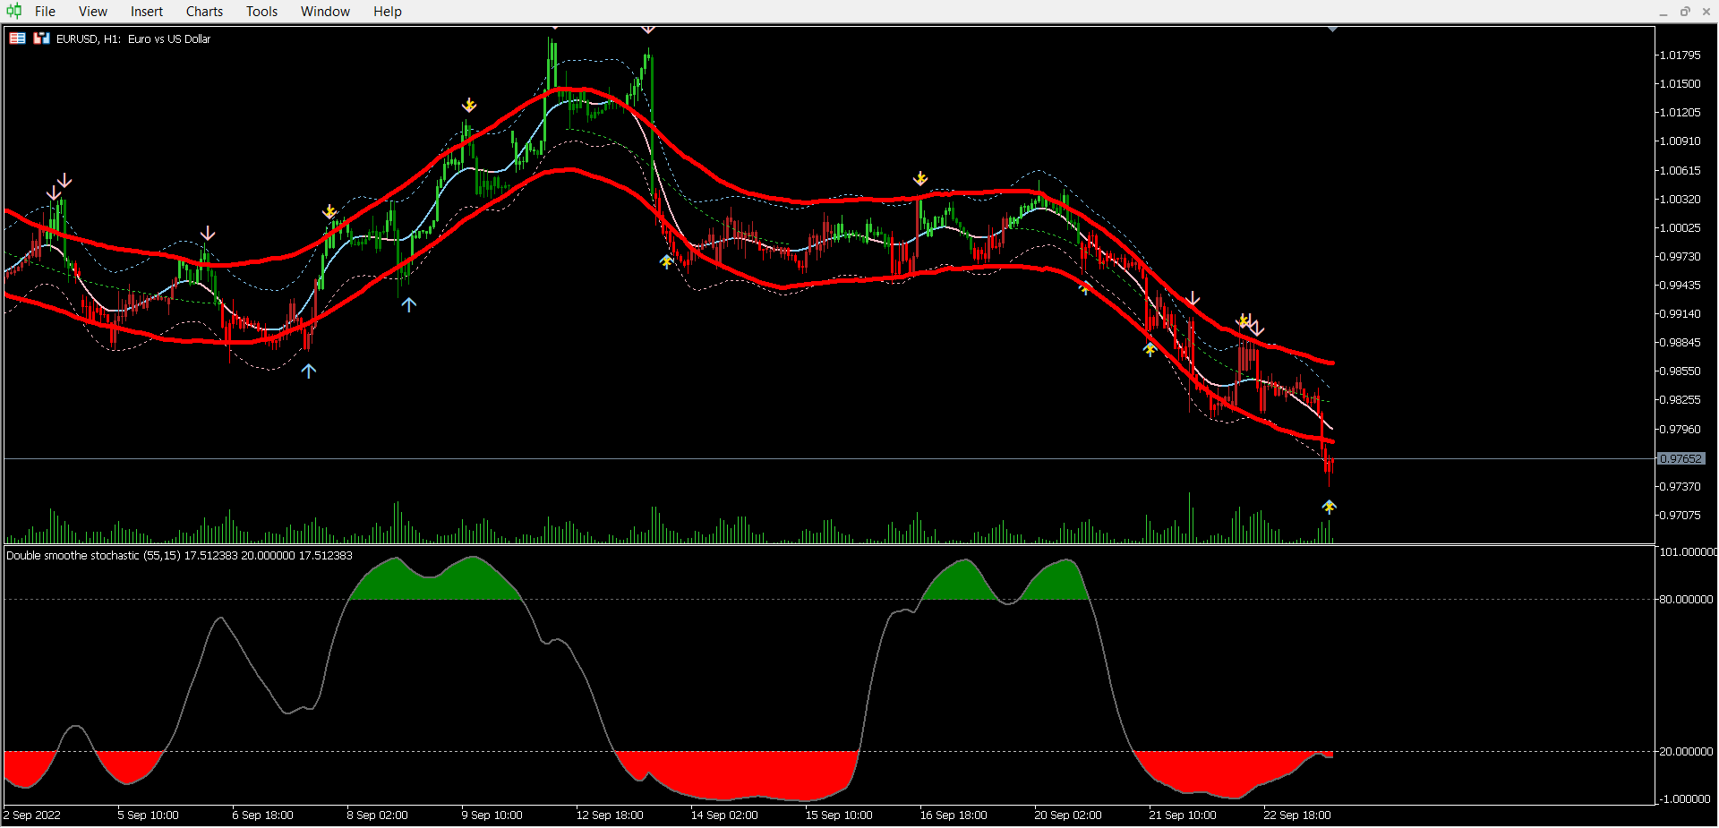The image size is (1719, 828).
Task: Click the 1.00615 price scale label
Action: pos(1680,171)
